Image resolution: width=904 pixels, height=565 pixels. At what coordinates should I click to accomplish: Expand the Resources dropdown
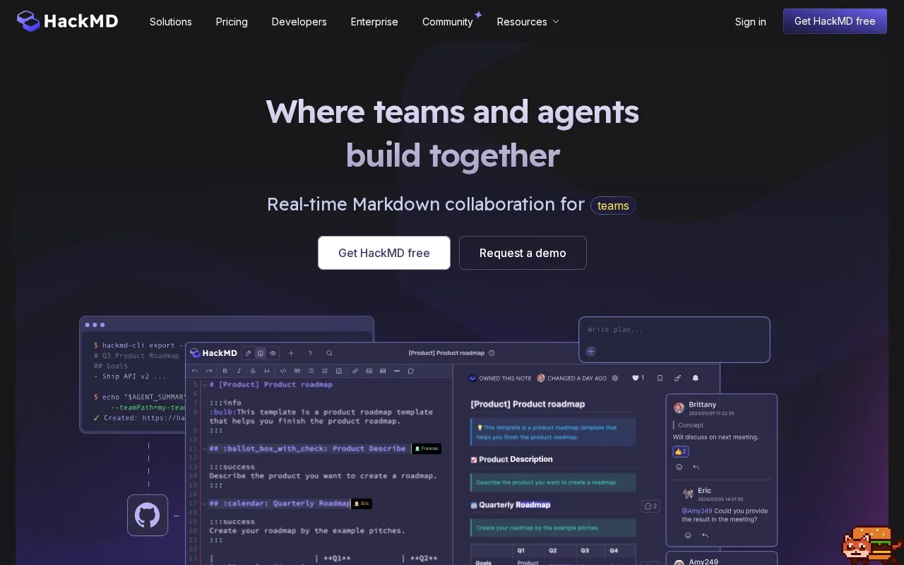[x=528, y=22]
